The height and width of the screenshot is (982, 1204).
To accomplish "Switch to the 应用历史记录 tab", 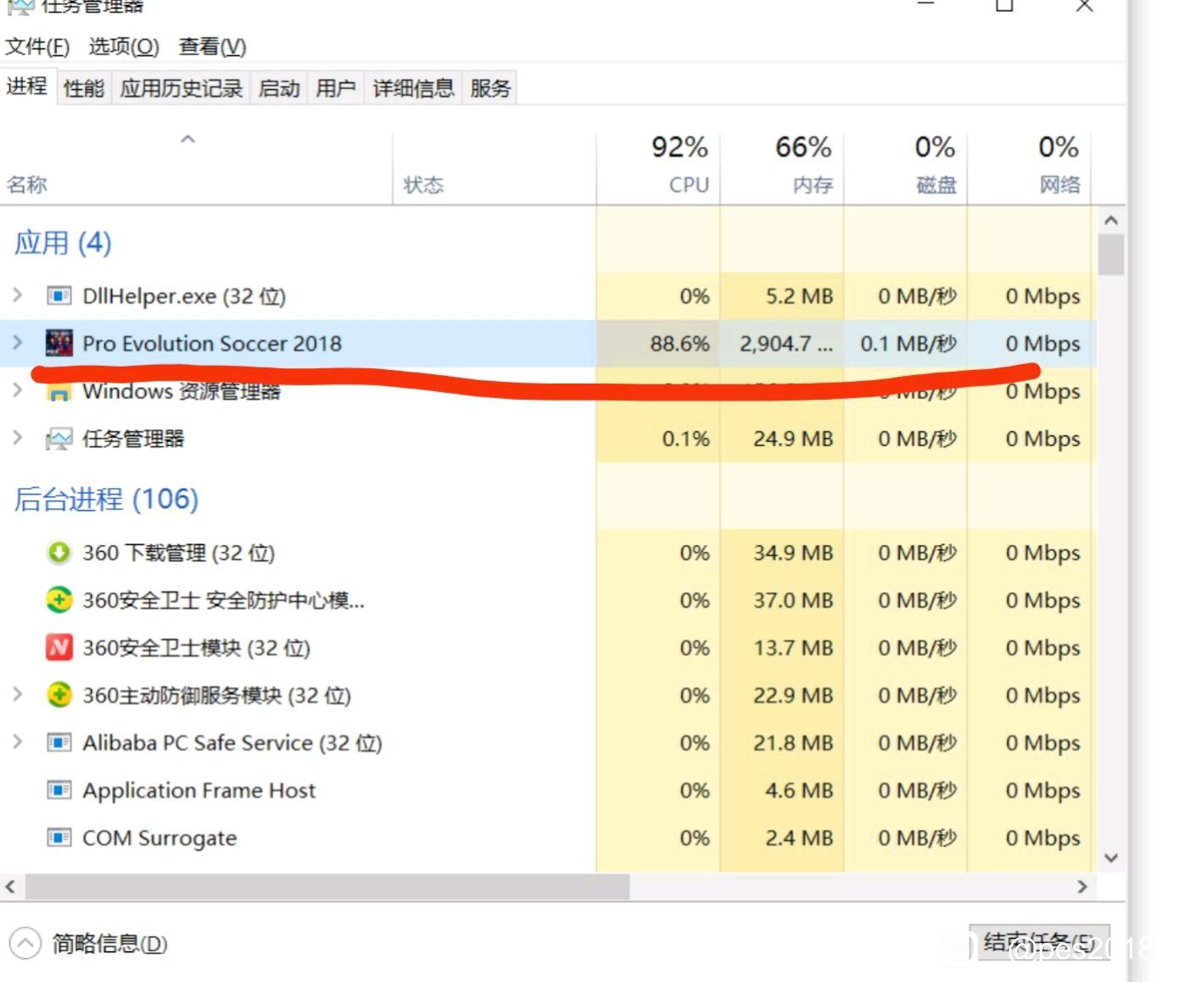I will click(x=181, y=88).
